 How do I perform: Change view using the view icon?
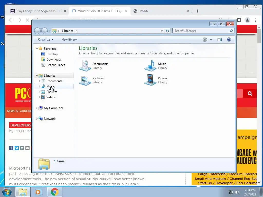[x=205, y=40]
